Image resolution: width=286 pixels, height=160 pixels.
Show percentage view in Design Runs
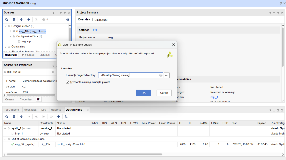[66, 117]
